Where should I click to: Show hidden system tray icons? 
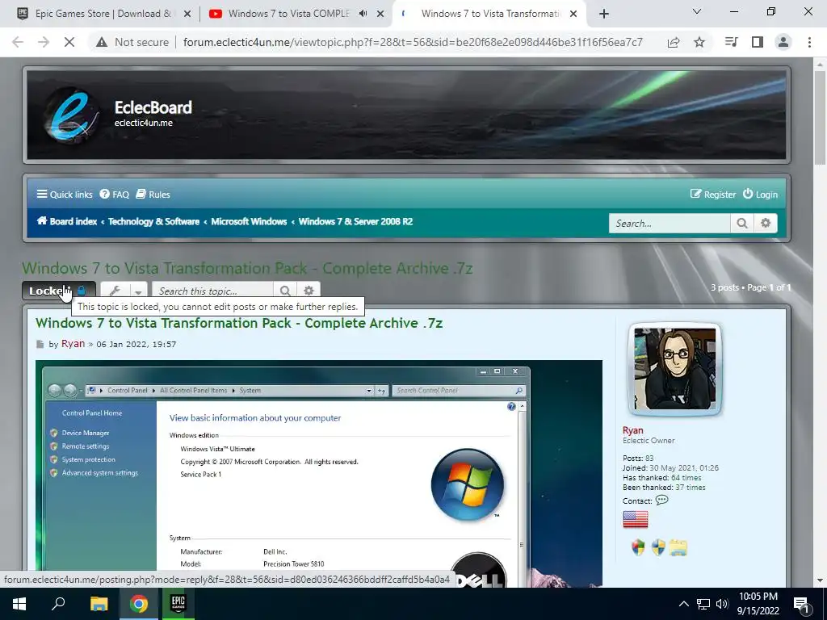[683, 604]
